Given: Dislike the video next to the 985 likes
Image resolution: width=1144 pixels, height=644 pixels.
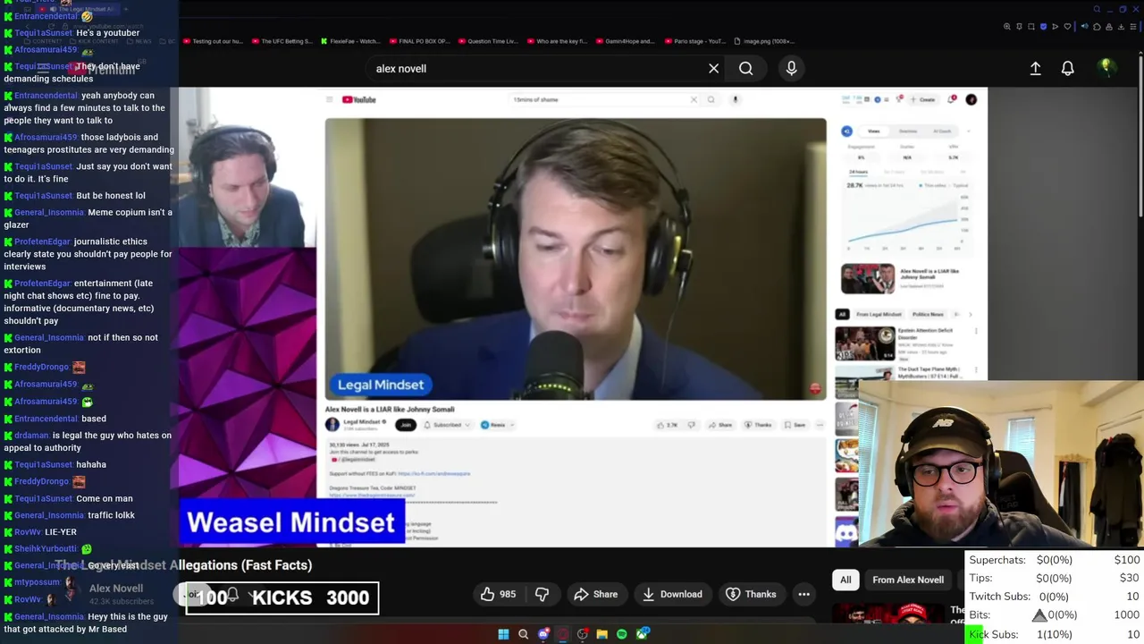Looking at the screenshot, I should pos(542,594).
